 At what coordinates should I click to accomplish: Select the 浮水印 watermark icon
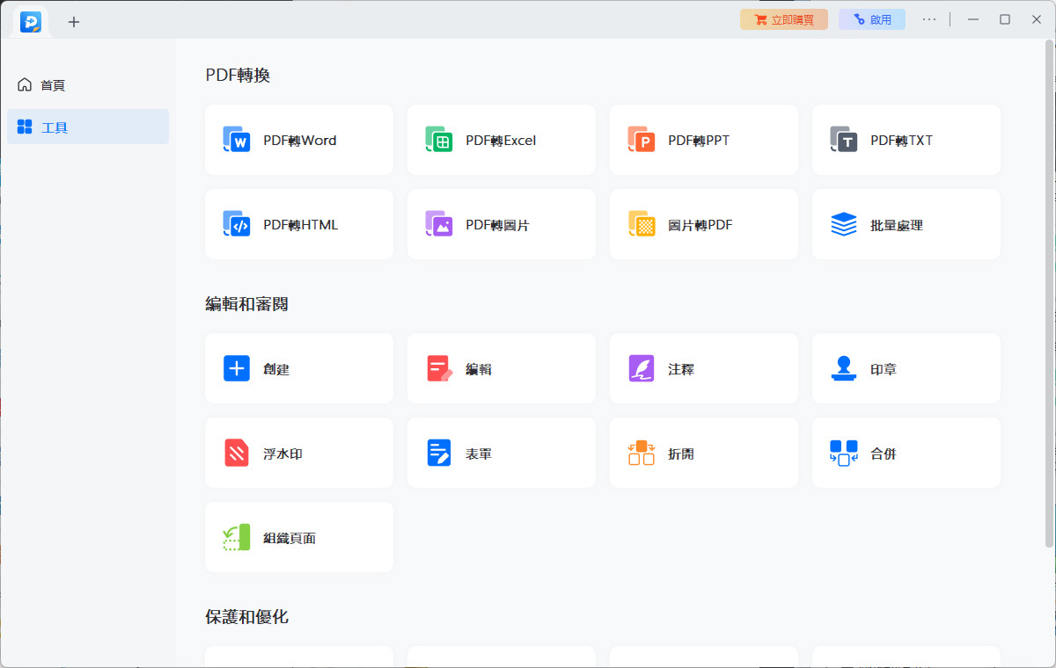237,453
